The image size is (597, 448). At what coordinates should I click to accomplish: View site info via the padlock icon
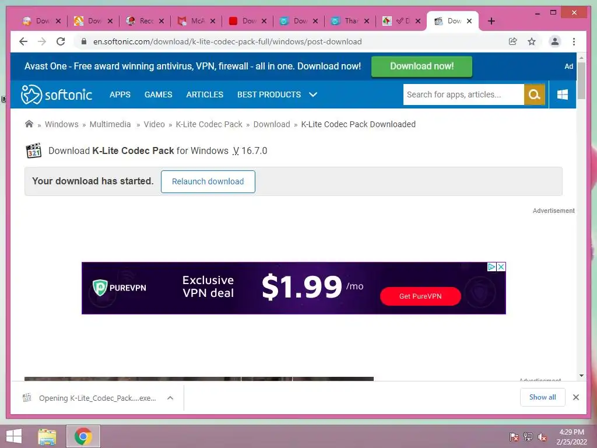pyautogui.click(x=84, y=41)
